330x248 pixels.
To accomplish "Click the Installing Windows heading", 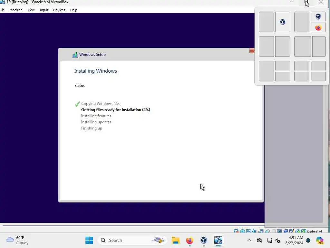I will pos(95,71).
